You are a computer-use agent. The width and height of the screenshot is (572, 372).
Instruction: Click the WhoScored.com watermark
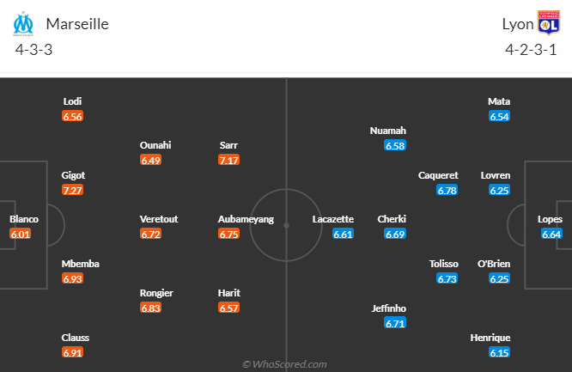coord(284,364)
